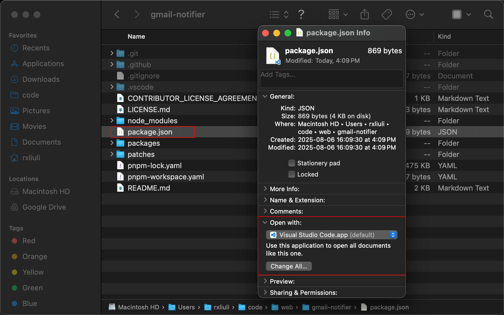Select Google Drive in Locations
Screen dimensions: 504x315
[44, 207]
